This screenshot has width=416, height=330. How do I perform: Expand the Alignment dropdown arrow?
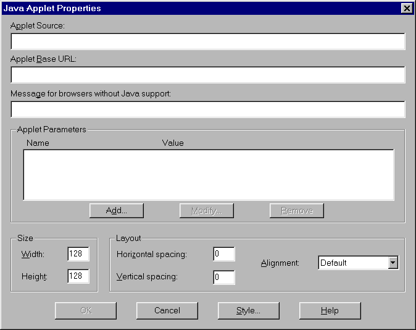pos(393,263)
